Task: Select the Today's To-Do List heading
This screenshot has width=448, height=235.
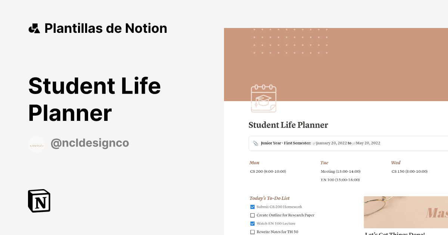Action: click(x=270, y=198)
